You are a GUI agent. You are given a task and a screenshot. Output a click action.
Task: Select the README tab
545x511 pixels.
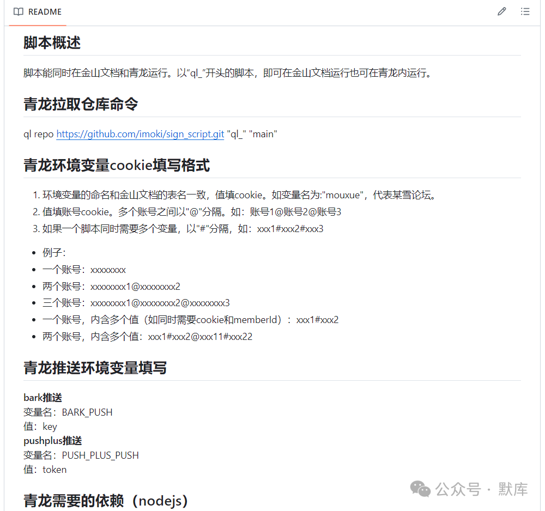pyautogui.click(x=38, y=12)
